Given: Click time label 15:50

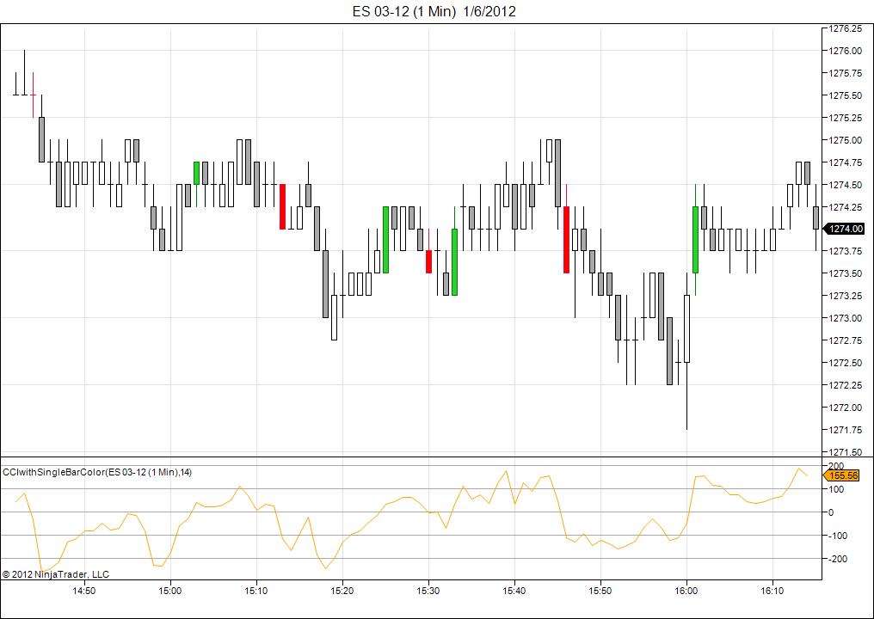Looking at the screenshot, I should point(600,590).
